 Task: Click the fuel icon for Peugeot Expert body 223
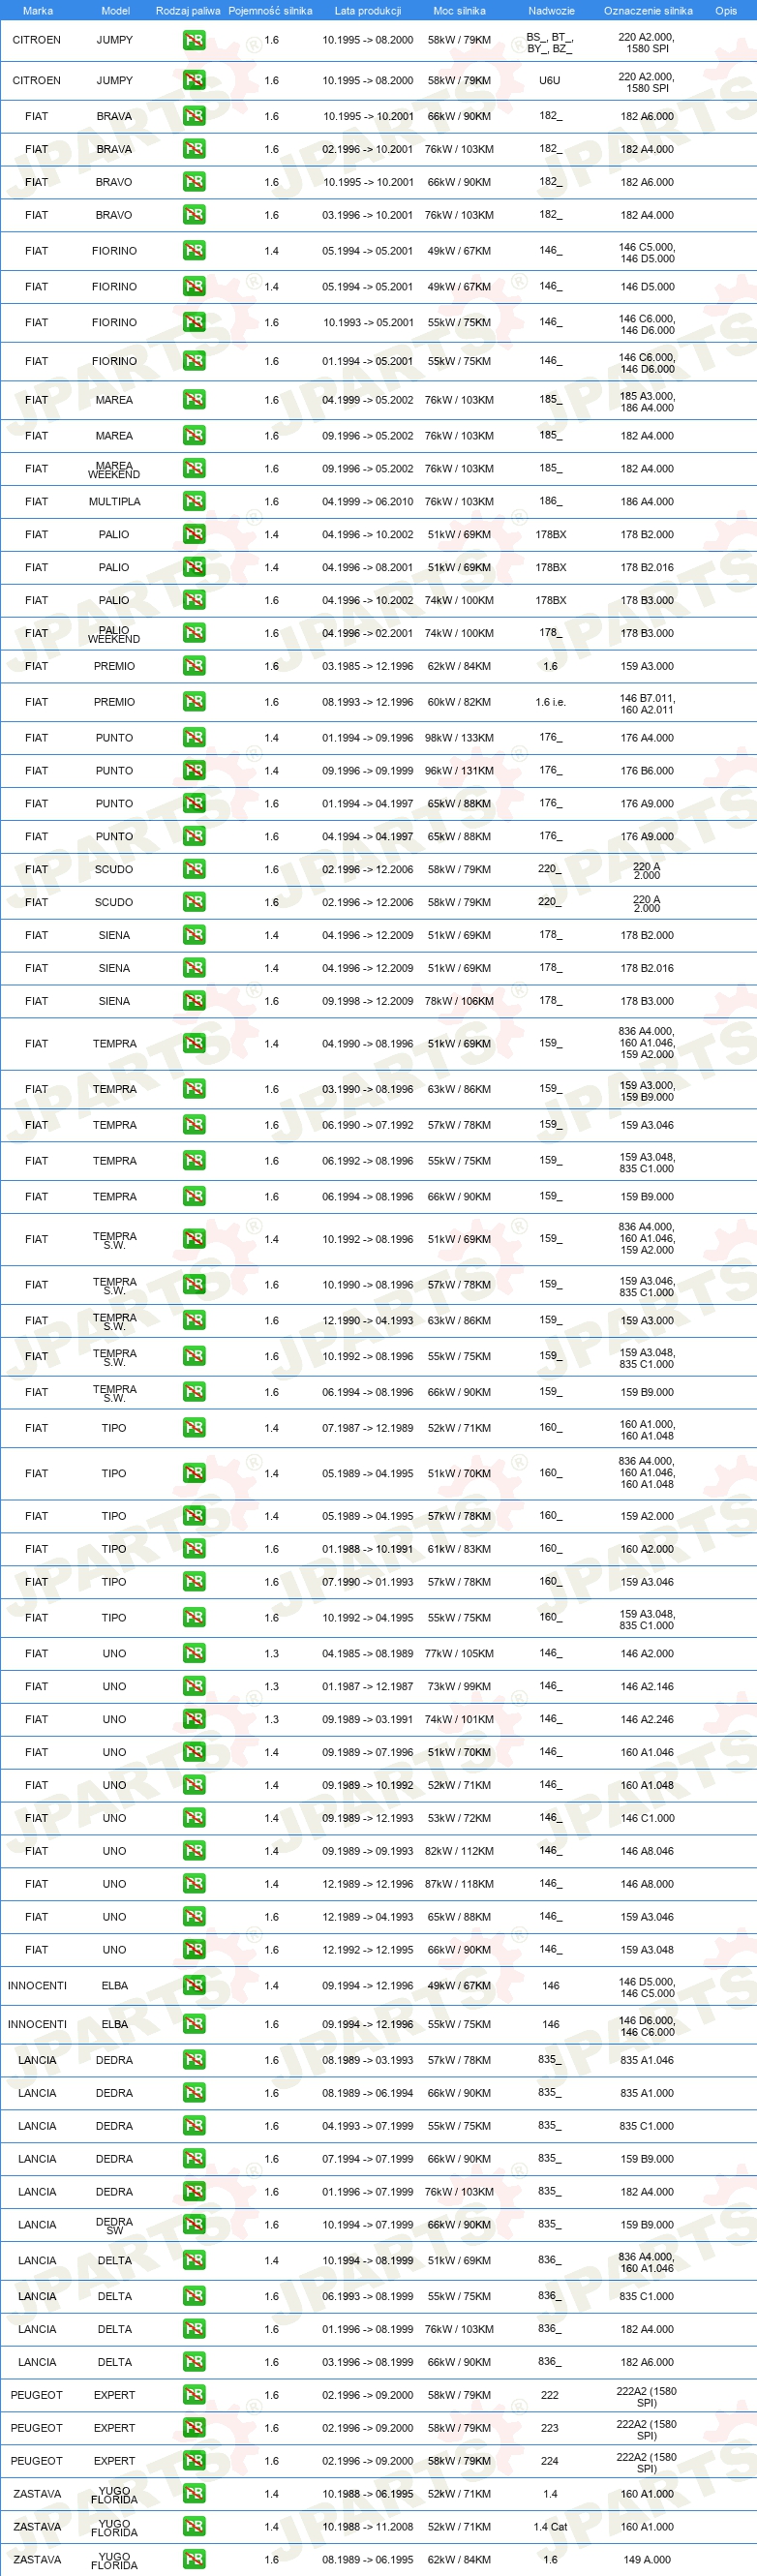(194, 2428)
